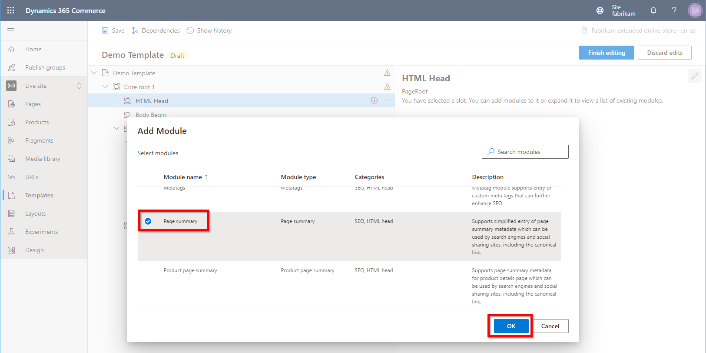
Task: Click the warning triangle on Core root 1 row
Action: coord(387,87)
